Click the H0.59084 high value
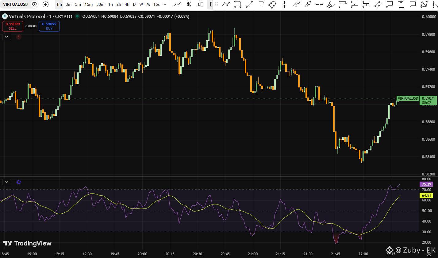Image resolution: width=438 pixels, height=258 pixels. pyautogui.click(x=110, y=17)
